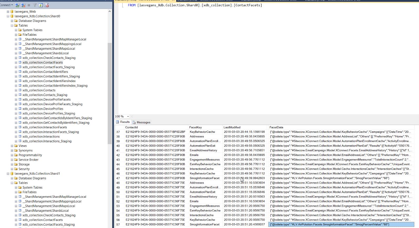This screenshot has height=228, width=419.
Task: Open the 100 % zoom dropdown
Action: (128, 116)
